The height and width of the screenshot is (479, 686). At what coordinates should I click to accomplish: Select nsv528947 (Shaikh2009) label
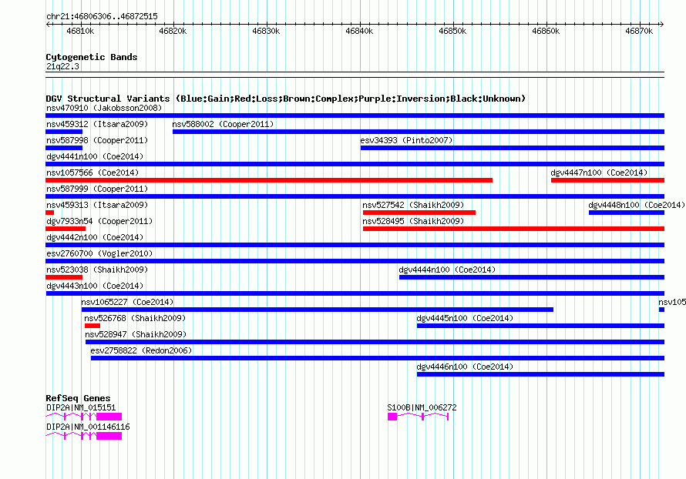pyautogui.click(x=136, y=334)
